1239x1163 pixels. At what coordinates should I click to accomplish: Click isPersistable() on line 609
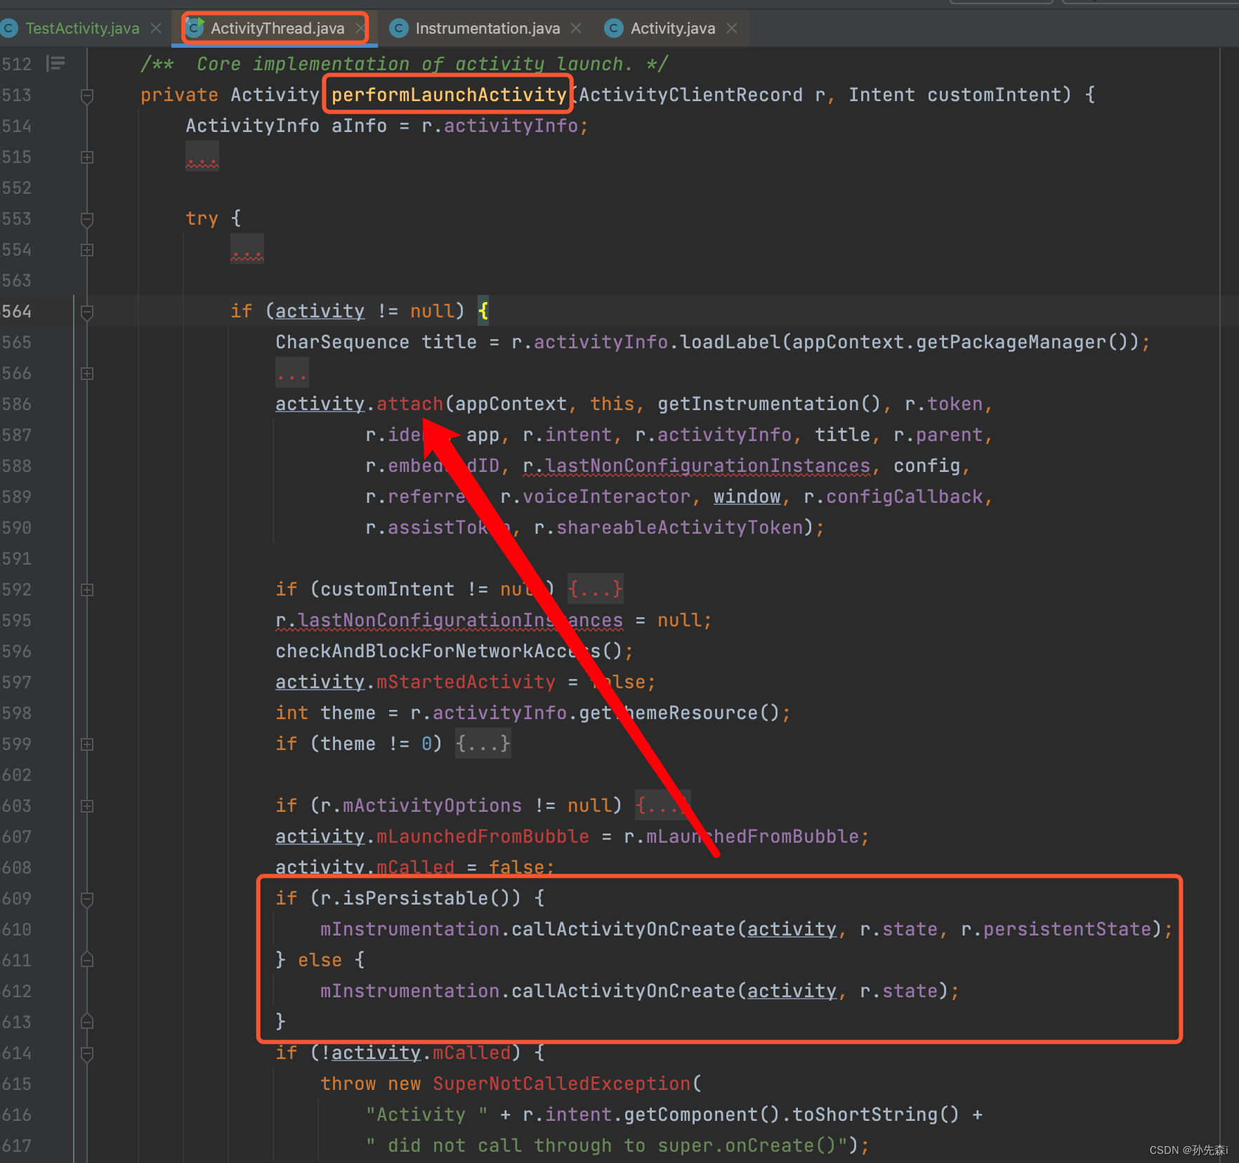click(x=432, y=898)
